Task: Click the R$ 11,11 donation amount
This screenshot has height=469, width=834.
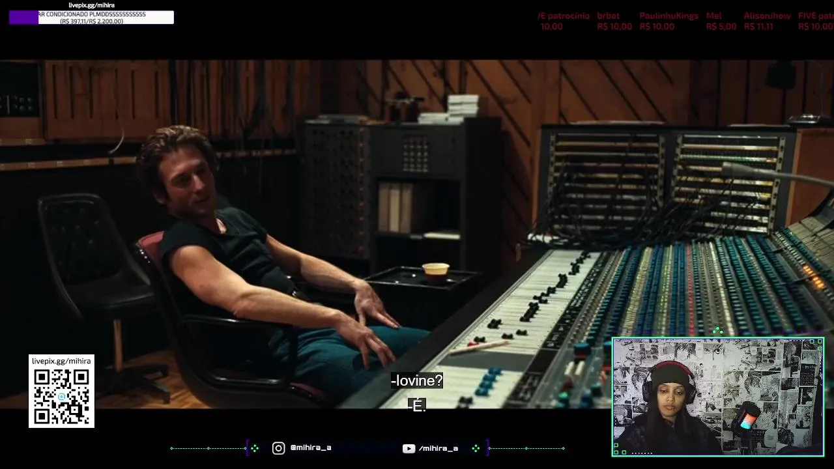Action: pos(758,27)
